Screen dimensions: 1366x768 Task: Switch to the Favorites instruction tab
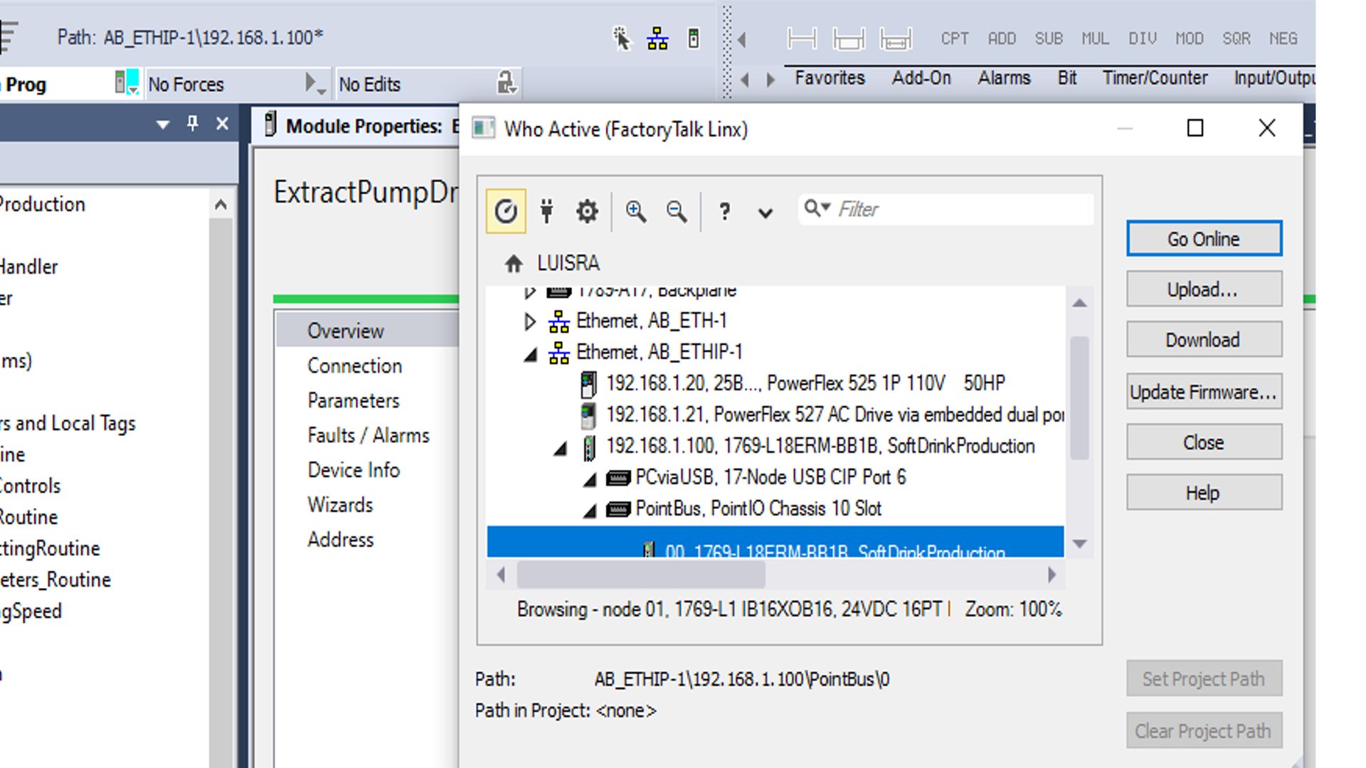pyautogui.click(x=830, y=78)
